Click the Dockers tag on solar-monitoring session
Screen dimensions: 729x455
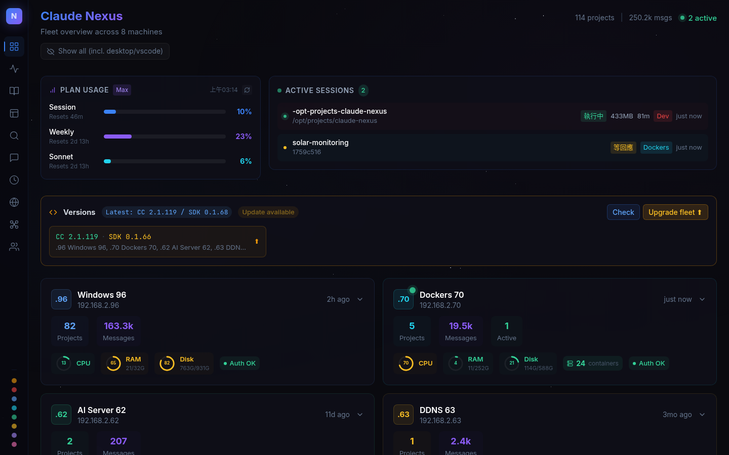tap(656, 148)
